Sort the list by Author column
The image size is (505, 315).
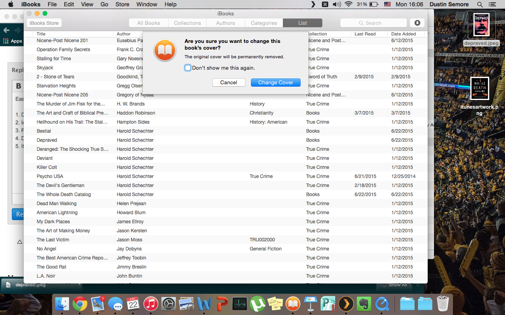(x=123, y=34)
